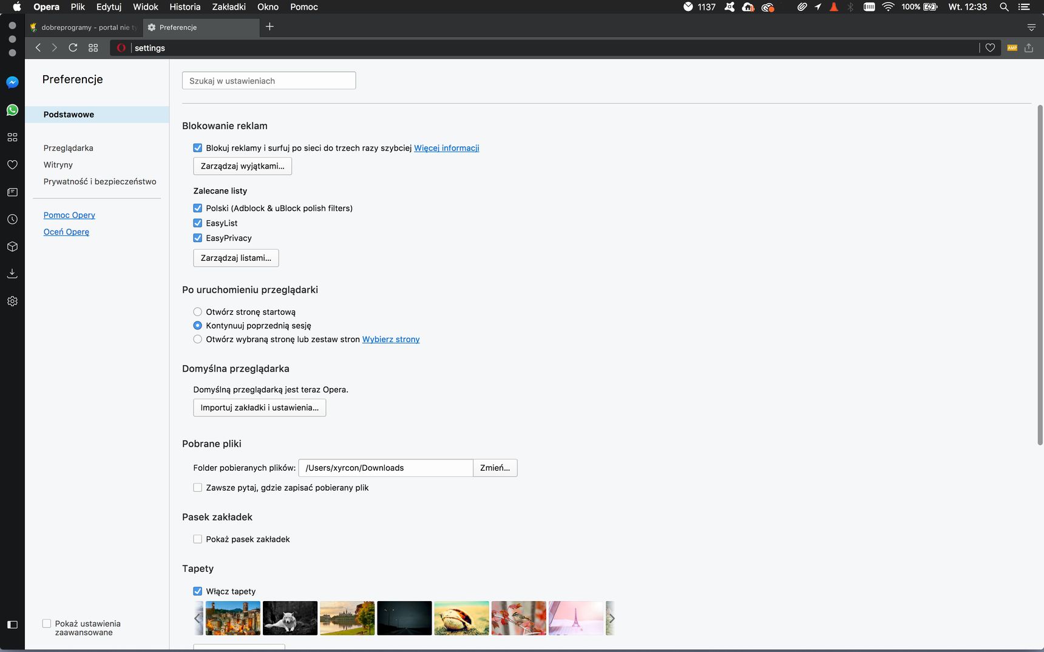This screenshot has width=1044, height=652.
Task: Open Extensions cube icon in sidebar
Action: [12, 246]
